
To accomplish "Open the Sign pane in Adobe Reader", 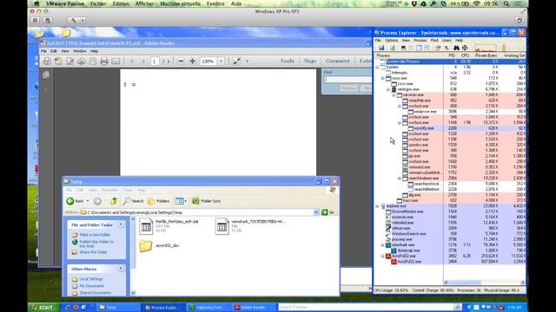I will click(x=309, y=61).
